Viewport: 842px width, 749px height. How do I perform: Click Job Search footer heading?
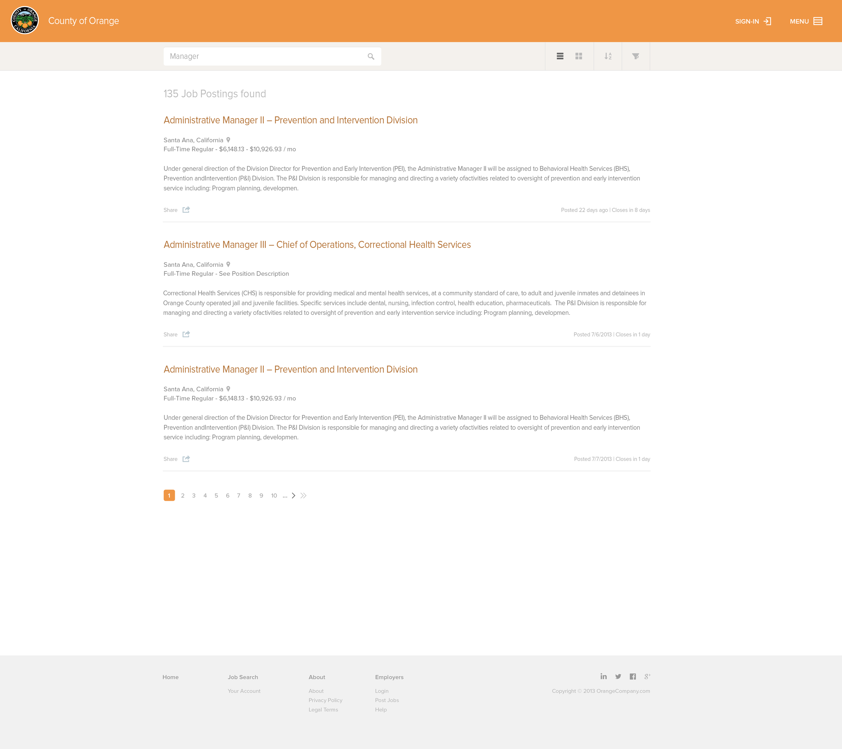243,677
